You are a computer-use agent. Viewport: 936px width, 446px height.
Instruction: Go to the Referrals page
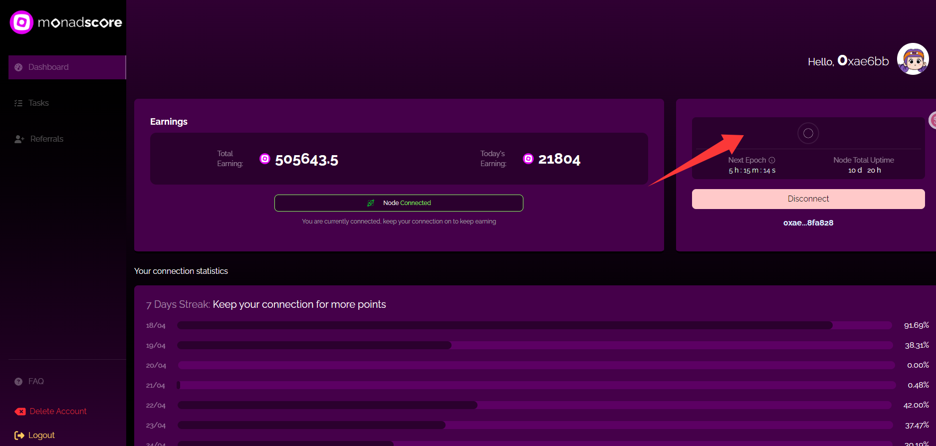click(x=46, y=139)
